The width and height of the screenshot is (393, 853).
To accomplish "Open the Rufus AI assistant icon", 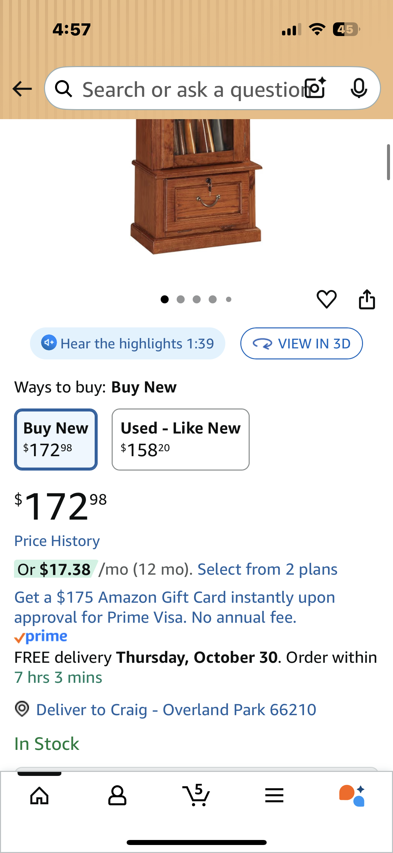I will point(352,796).
